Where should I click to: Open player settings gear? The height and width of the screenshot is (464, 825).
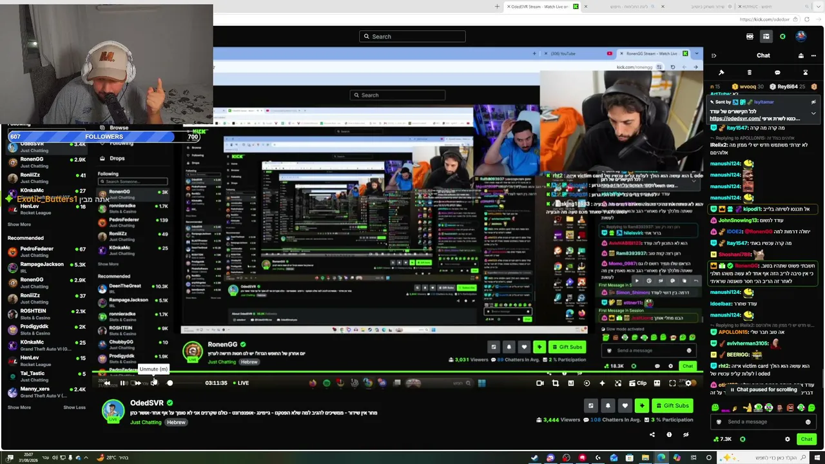tap(688, 383)
